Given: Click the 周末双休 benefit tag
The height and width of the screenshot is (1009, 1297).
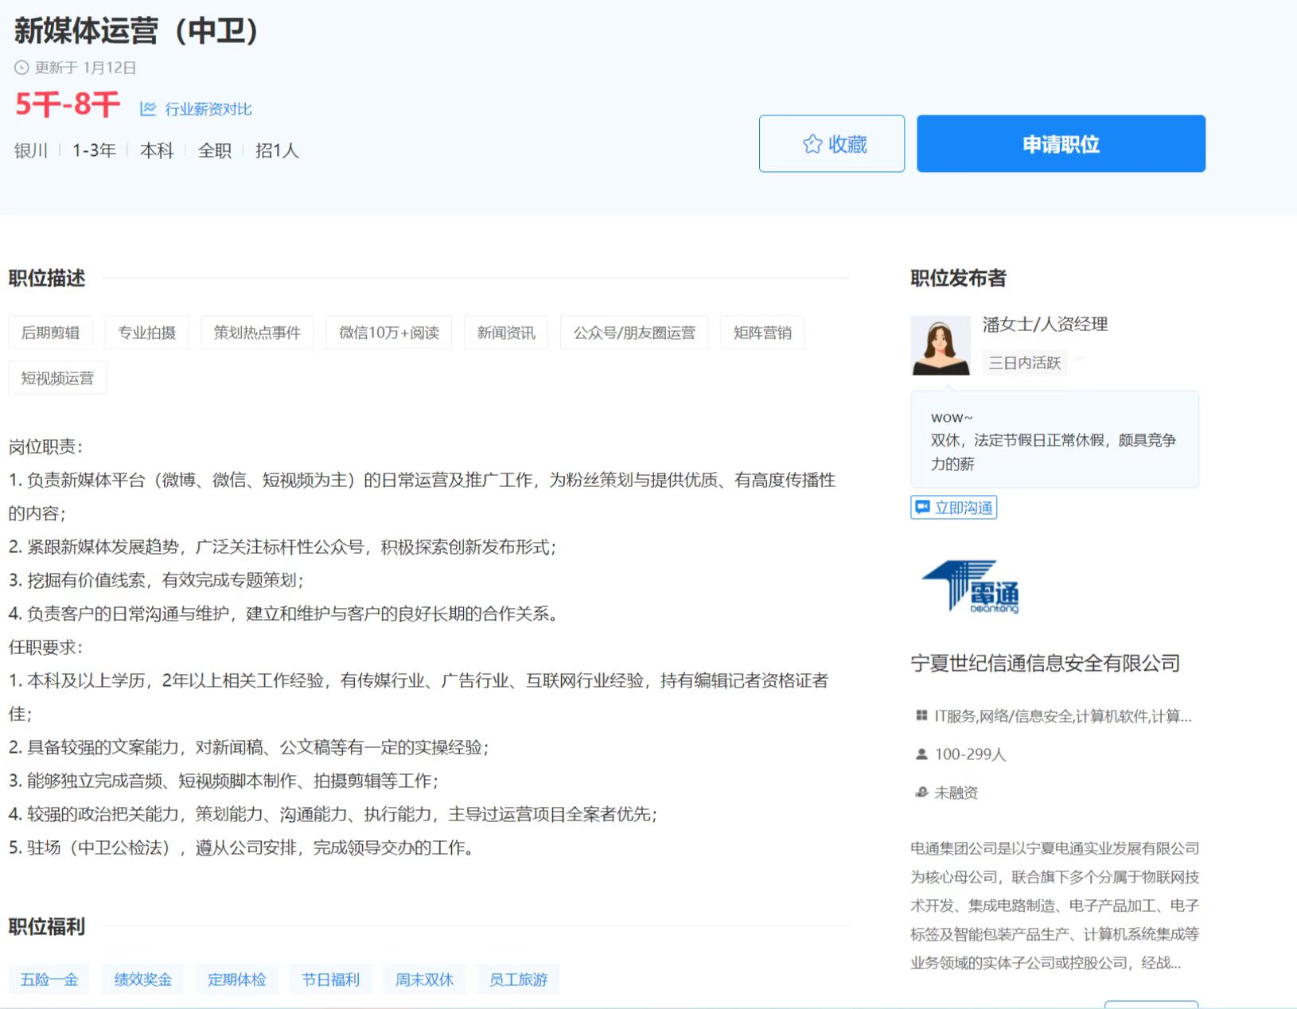Looking at the screenshot, I should tap(424, 980).
